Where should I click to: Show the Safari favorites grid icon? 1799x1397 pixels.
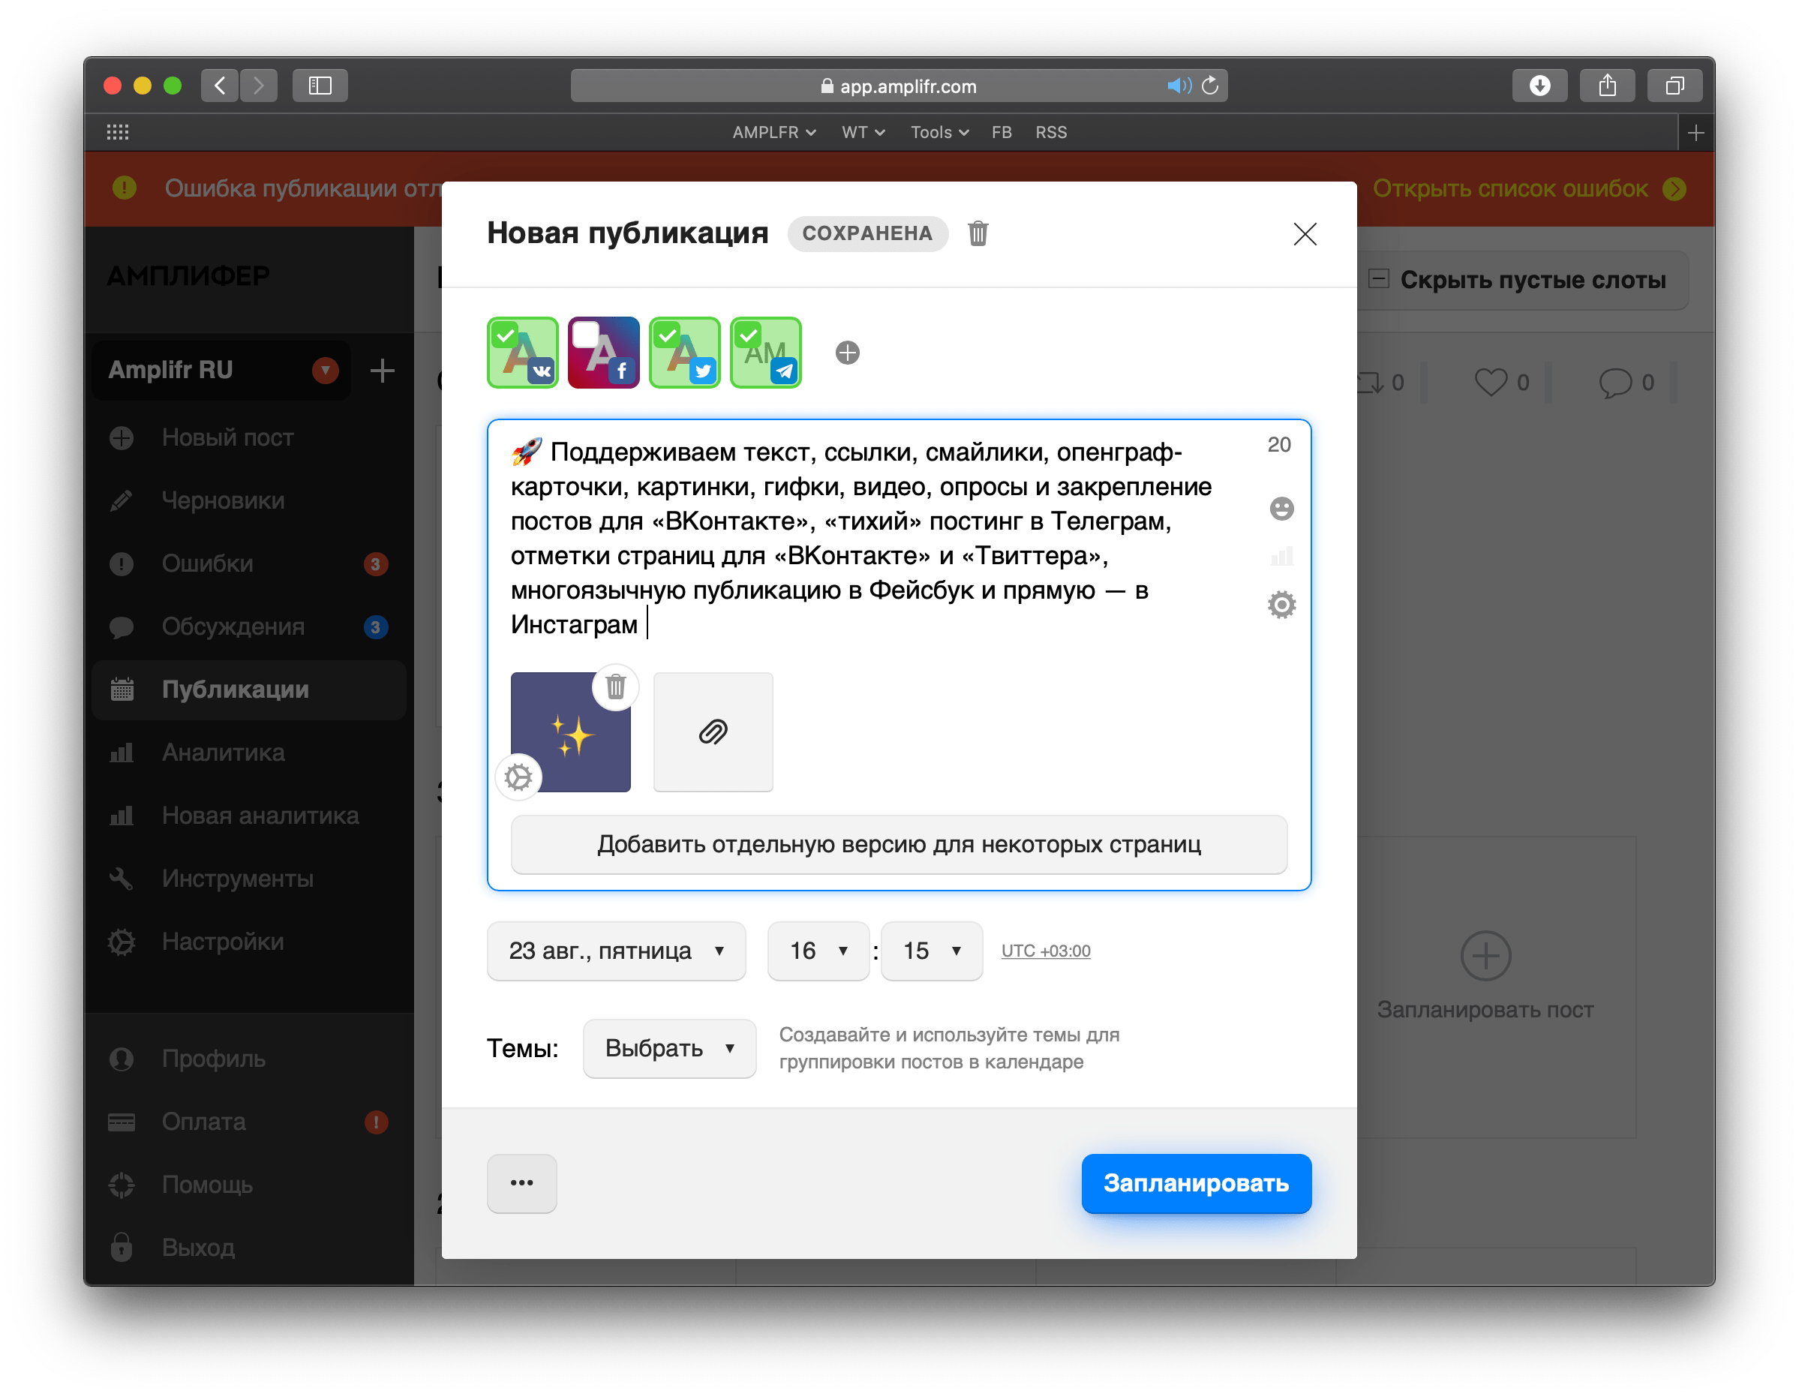coord(118,132)
